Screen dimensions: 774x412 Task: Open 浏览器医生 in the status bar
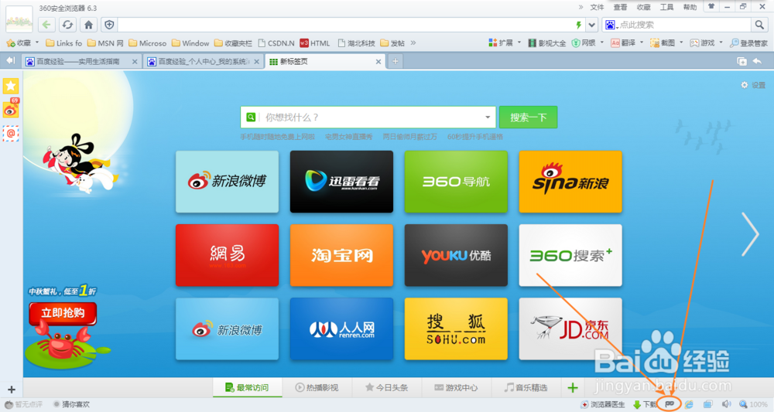[x=603, y=404]
